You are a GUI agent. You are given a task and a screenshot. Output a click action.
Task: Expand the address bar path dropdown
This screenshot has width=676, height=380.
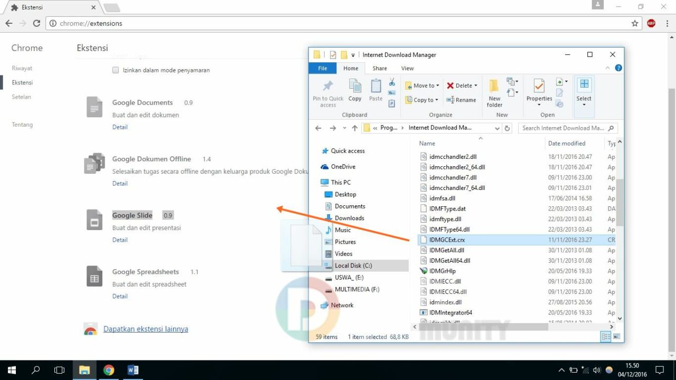(x=497, y=128)
